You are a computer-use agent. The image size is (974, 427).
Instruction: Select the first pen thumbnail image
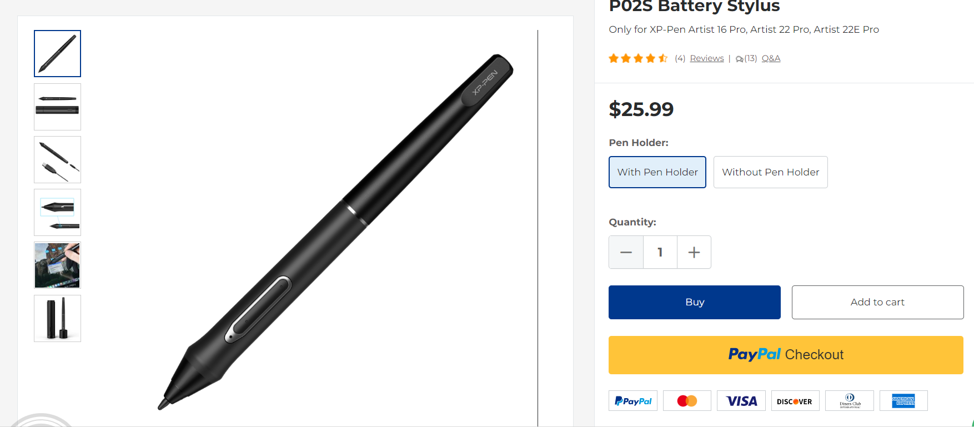57,53
